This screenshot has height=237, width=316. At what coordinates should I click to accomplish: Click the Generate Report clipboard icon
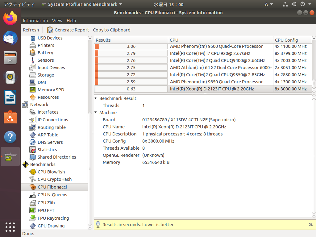(x=50, y=30)
